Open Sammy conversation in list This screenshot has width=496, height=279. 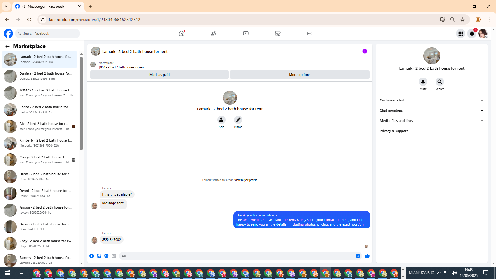click(x=40, y=260)
